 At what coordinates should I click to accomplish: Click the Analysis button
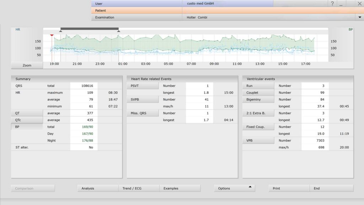click(x=98, y=188)
